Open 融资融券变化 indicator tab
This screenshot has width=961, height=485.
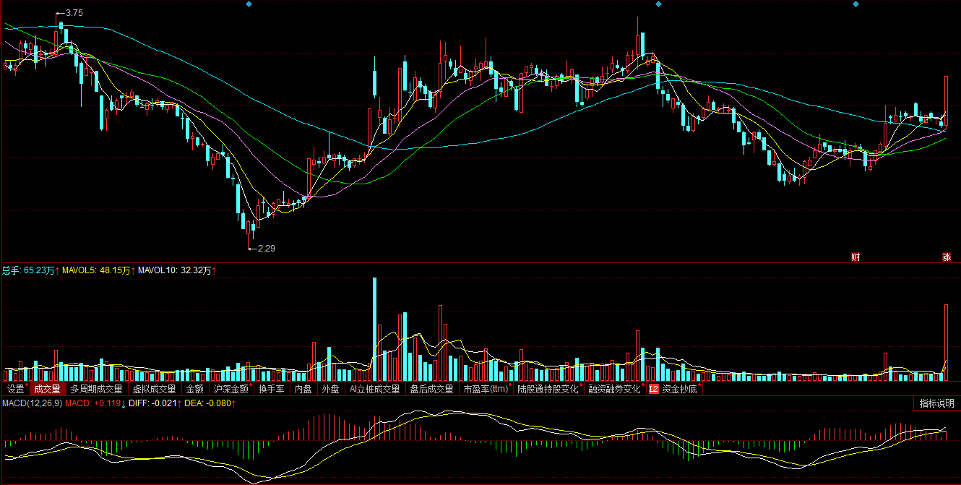[614, 389]
